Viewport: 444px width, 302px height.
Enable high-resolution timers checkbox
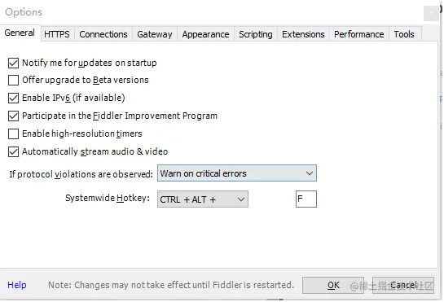point(13,133)
